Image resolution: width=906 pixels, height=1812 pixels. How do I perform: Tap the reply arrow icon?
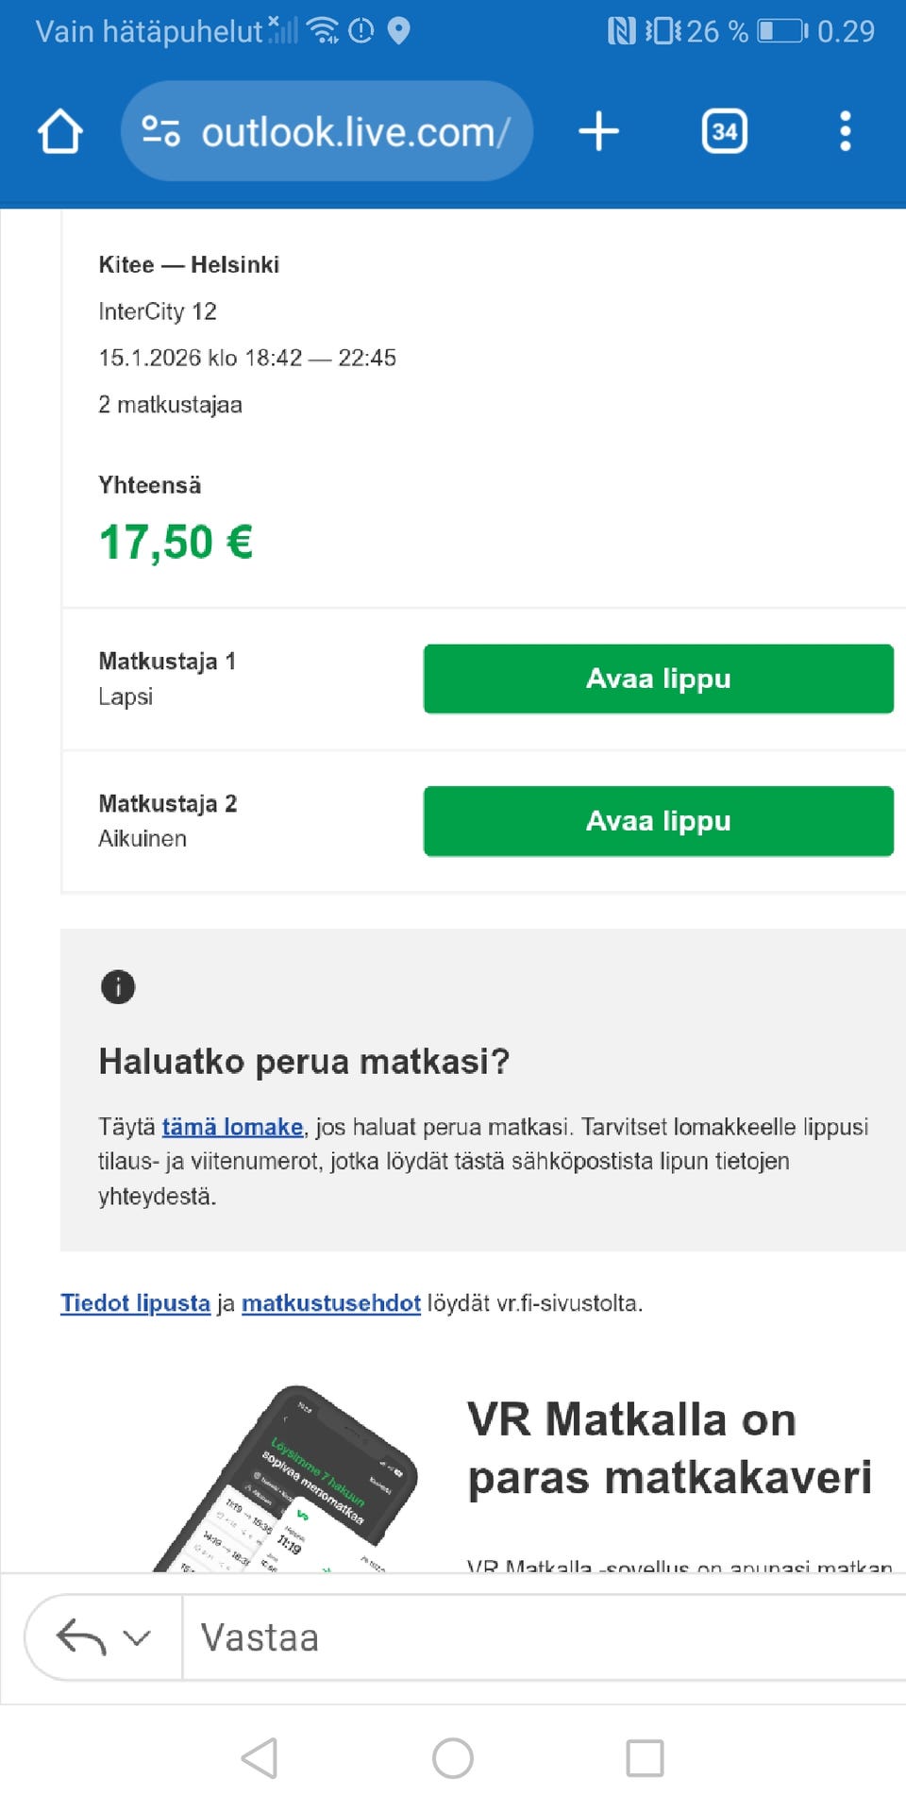click(x=81, y=1637)
